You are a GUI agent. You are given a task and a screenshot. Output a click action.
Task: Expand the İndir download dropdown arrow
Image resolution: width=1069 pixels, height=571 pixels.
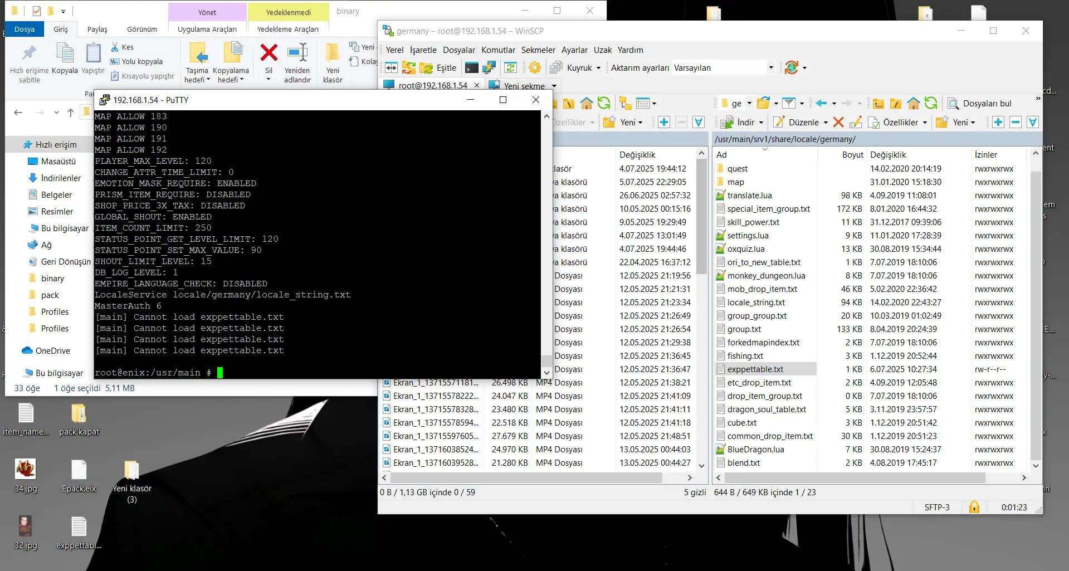pyautogui.click(x=761, y=123)
